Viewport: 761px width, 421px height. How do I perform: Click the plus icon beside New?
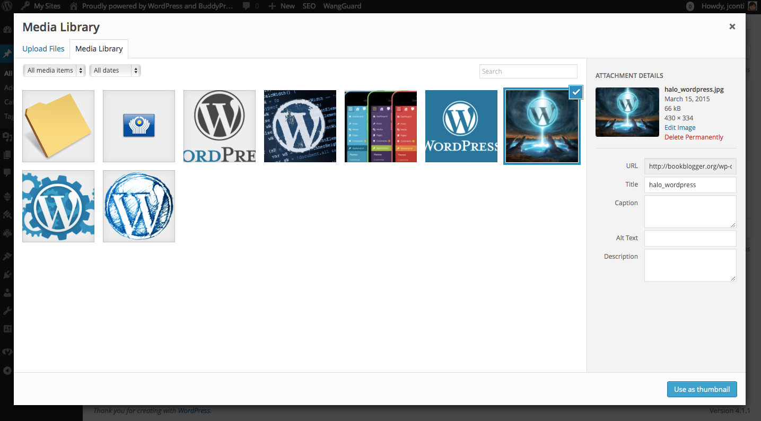(272, 6)
